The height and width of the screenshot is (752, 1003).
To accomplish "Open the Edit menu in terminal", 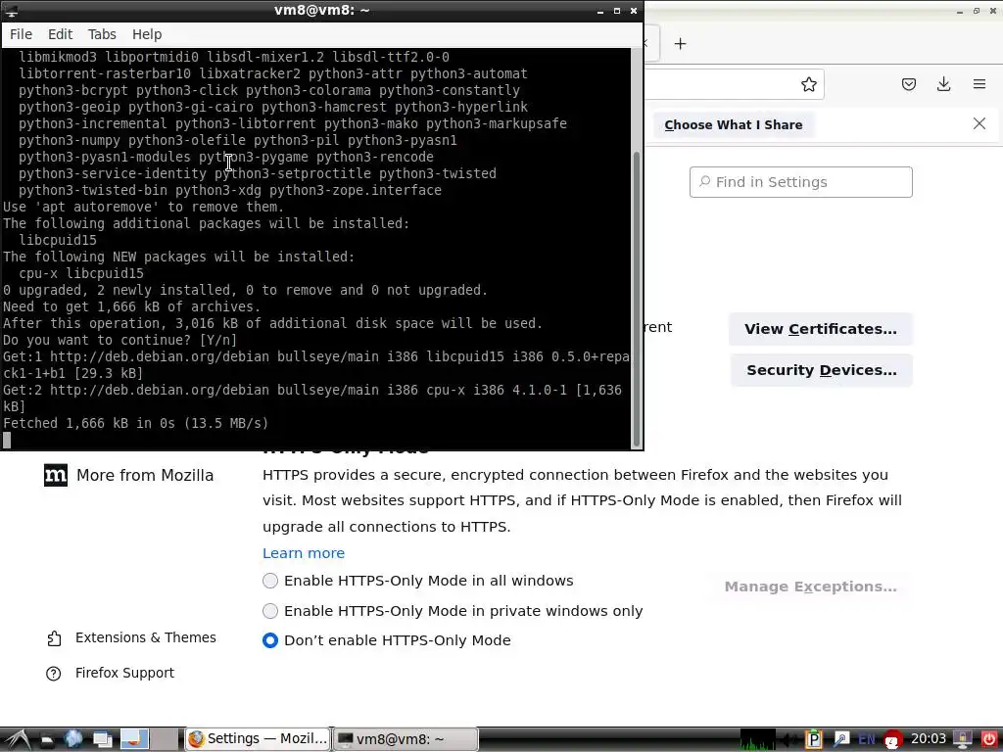I will 60,34.
